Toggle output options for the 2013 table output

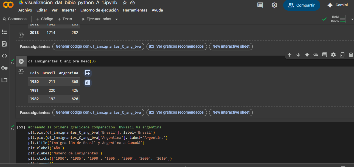pyautogui.click(x=21, y=35)
